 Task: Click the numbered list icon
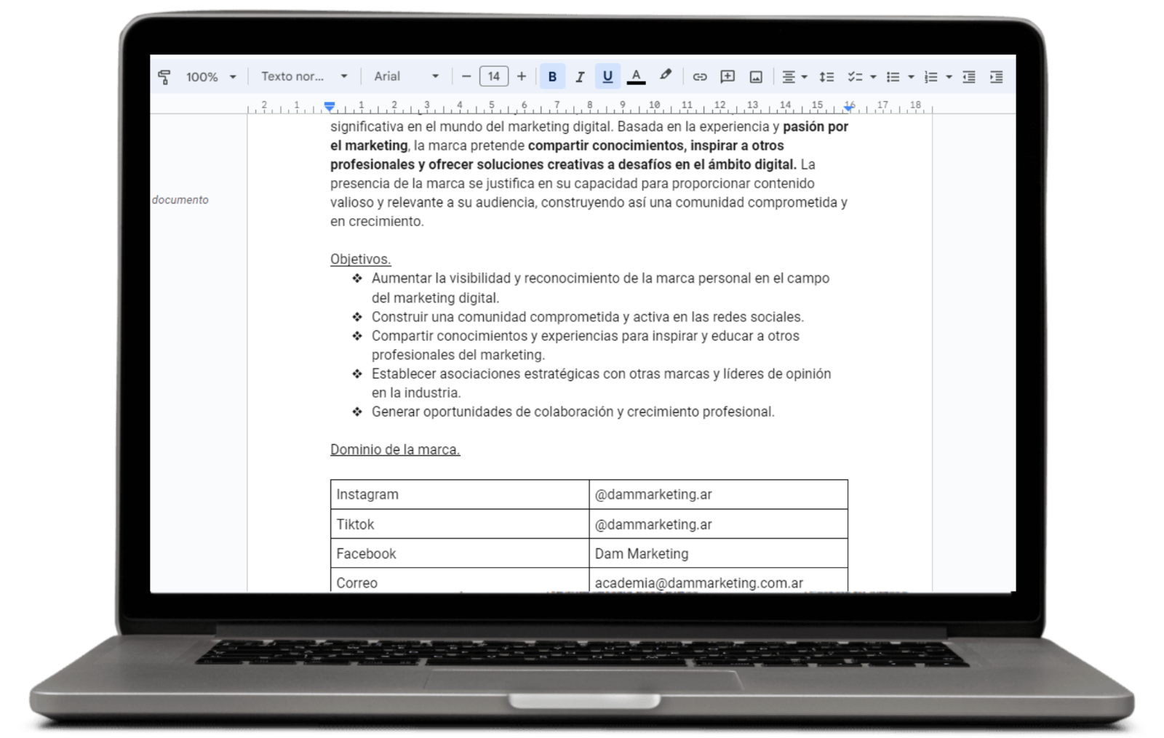(930, 76)
